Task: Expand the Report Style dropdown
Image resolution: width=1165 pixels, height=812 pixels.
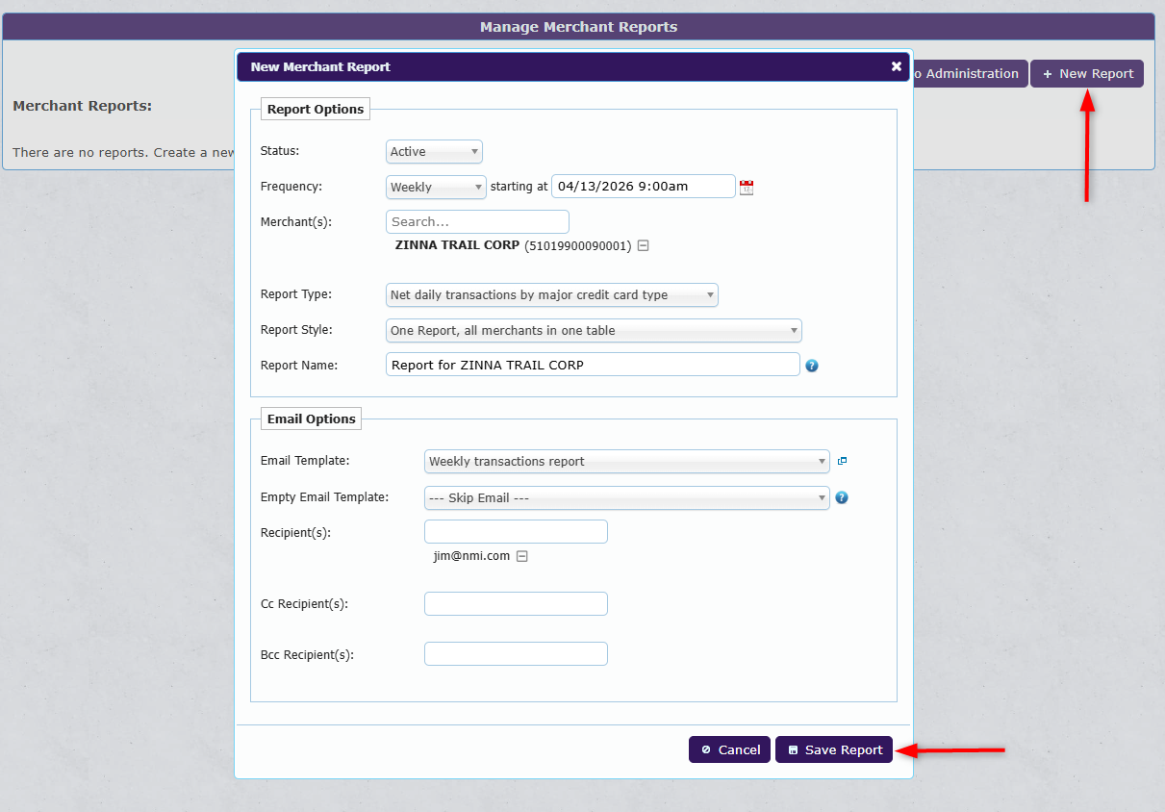Action: point(594,331)
